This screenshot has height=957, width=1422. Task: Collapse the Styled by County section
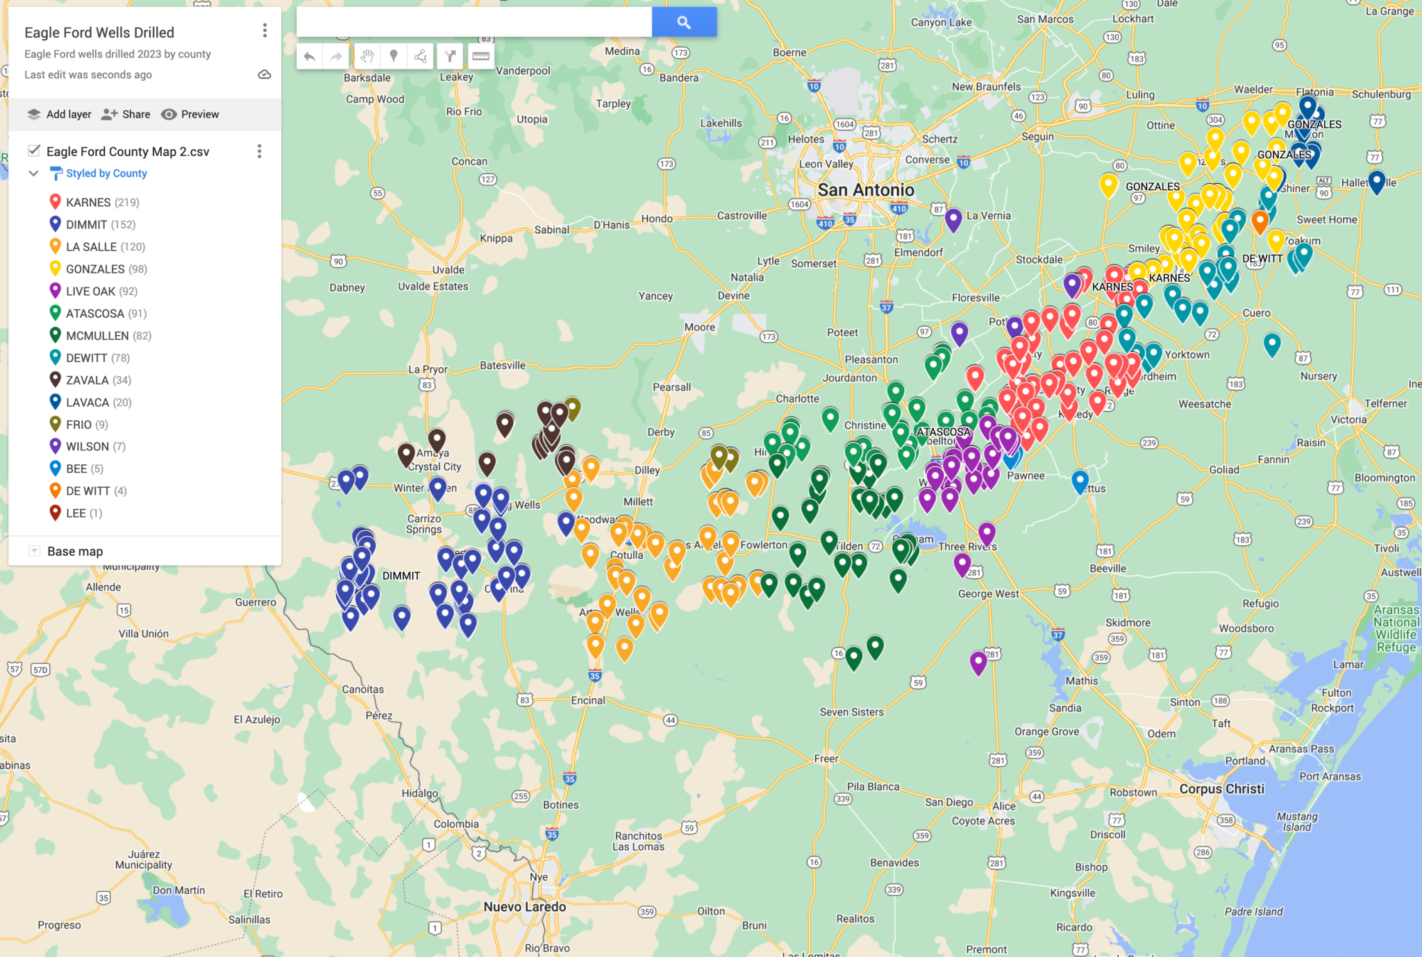click(x=33, y=173)
